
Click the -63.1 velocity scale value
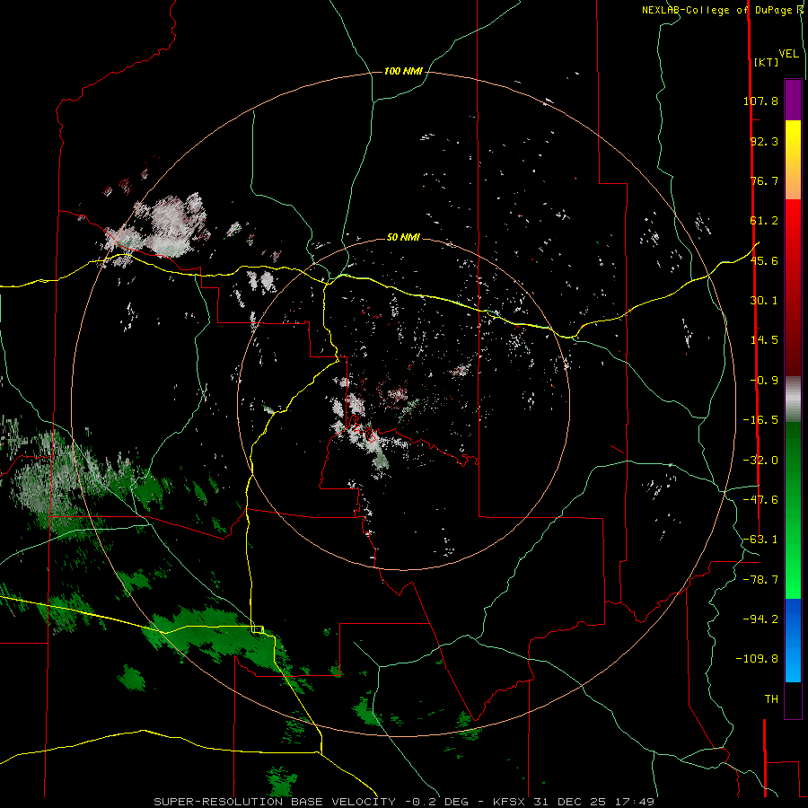tap(760, 540)
